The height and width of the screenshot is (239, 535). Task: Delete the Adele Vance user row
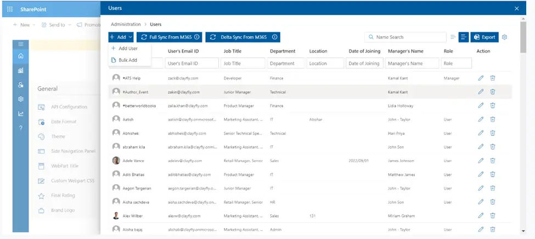(x=492, y=161)
